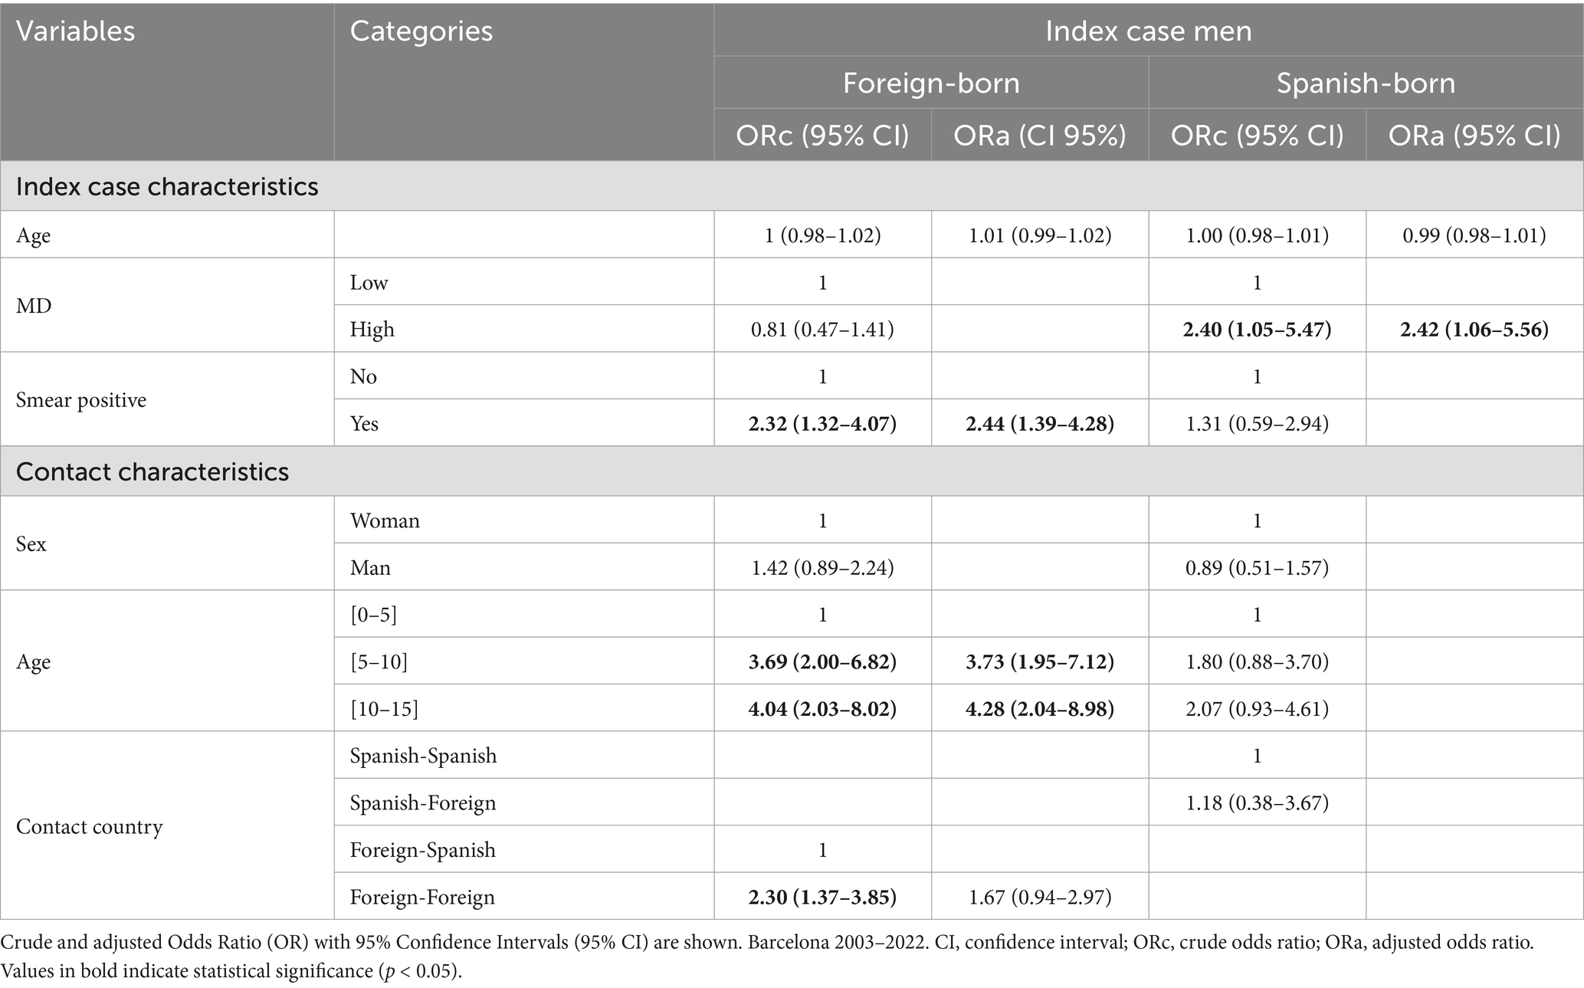The width and height of the screenshot is (1584, 988).
Task: Select the value 2.44 (1.39–4.28)
Action: [1039, 423]
